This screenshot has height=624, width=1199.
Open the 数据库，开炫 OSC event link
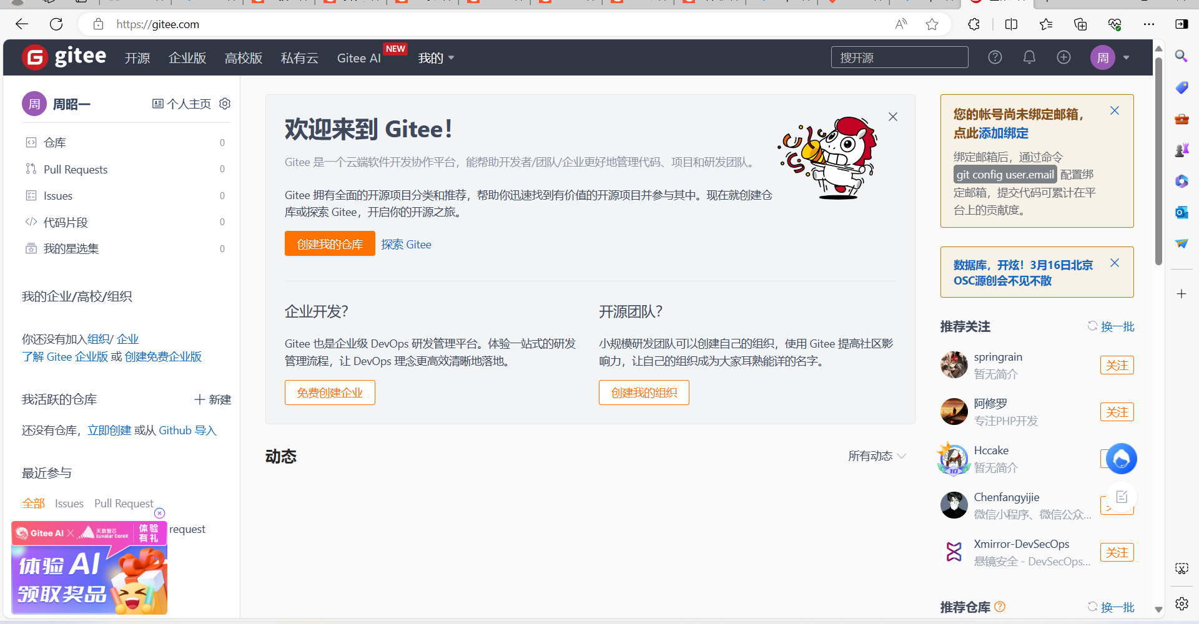coord(1023,273)
